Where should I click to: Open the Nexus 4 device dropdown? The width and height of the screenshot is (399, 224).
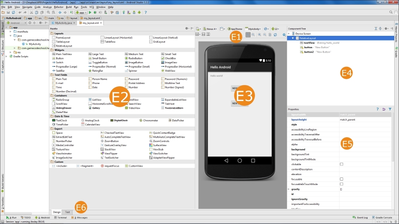(x=210, y=29)
